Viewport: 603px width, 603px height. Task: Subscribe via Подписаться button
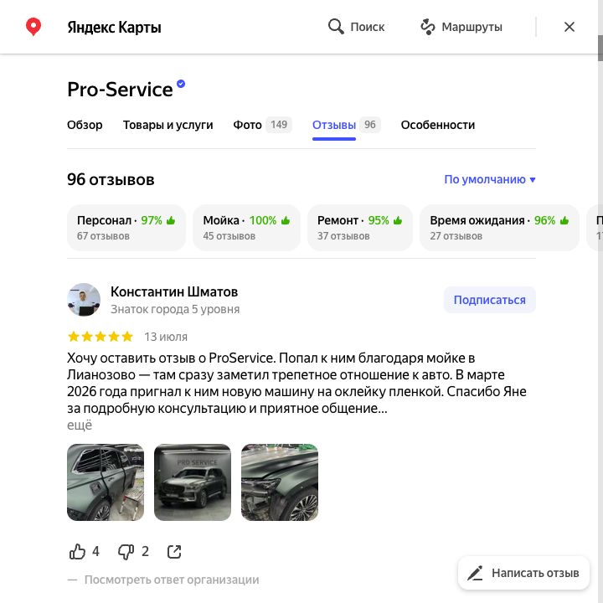tap(490, 300)
